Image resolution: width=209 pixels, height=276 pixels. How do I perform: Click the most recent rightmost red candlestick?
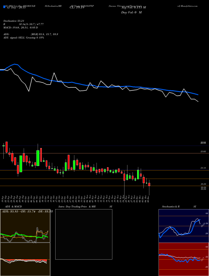click(x=149, y=184)
